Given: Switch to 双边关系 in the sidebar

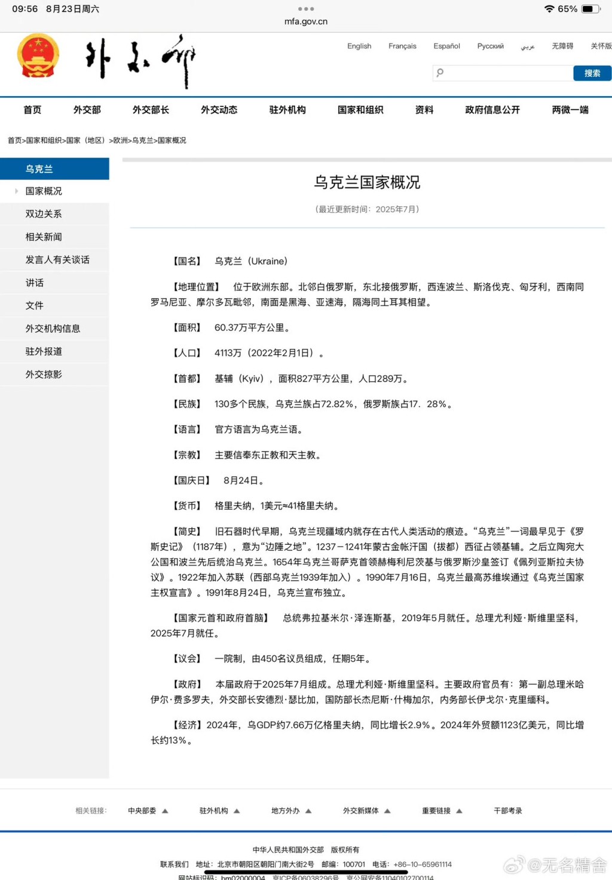Looking at the screenshot, I should coord(44,214).
